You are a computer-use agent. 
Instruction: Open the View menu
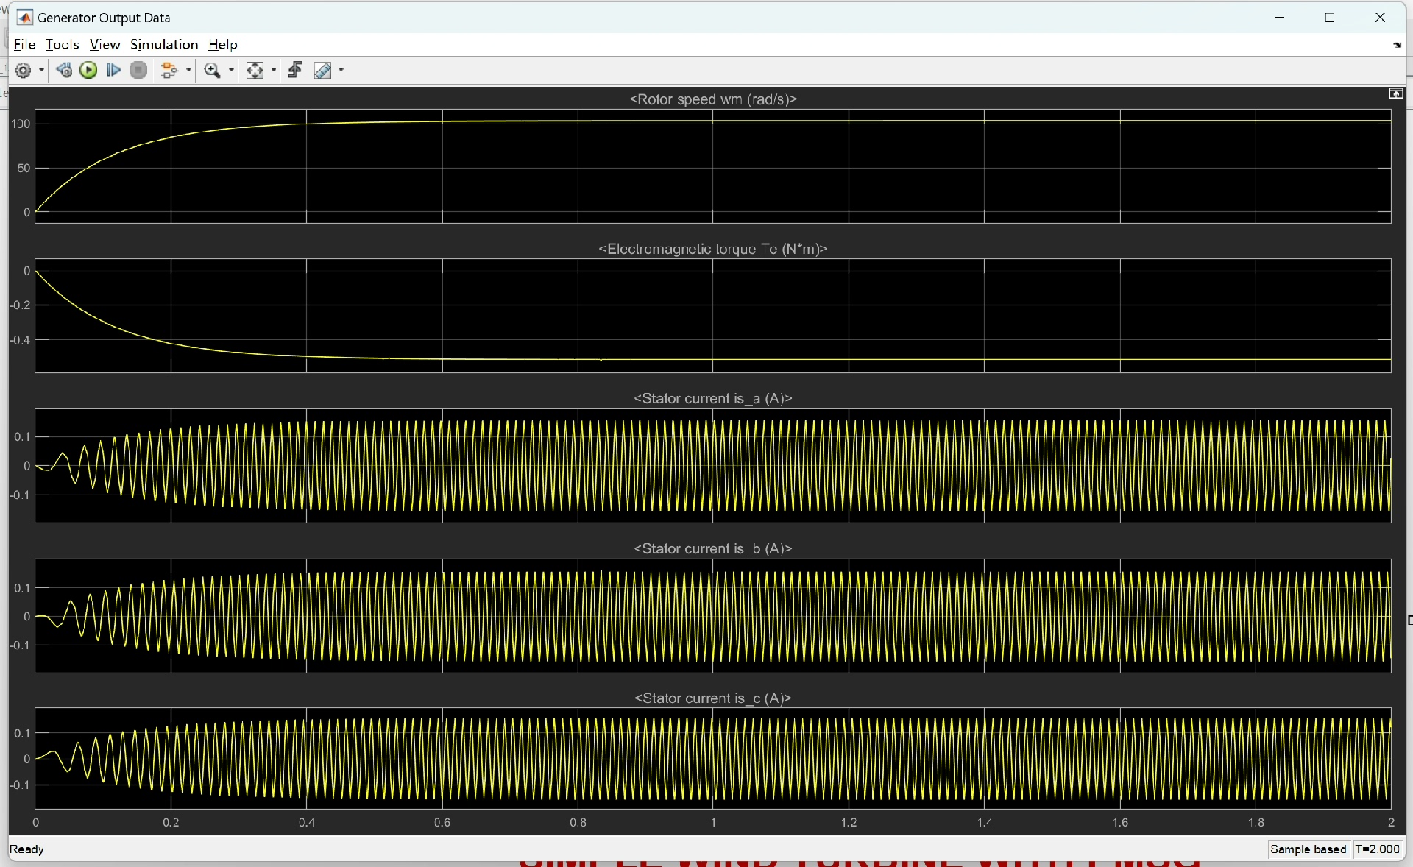pyautogui.click(x=105, y=45)
